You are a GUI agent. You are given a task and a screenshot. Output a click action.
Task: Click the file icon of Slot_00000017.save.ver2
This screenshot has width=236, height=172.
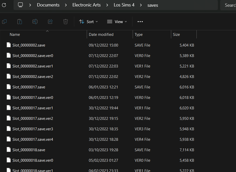[9, 118]
